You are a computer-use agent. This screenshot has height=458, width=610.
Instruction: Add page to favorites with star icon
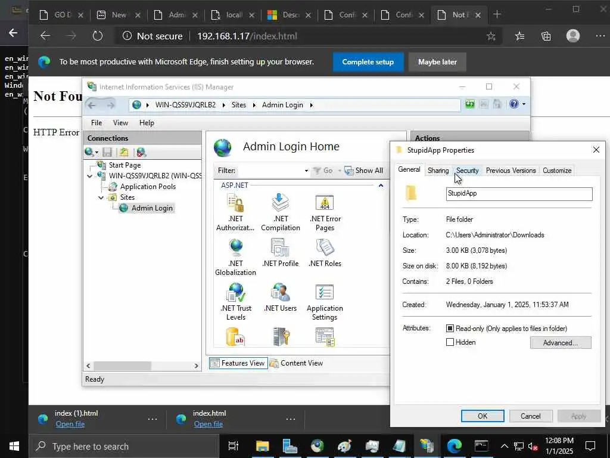[x=491, y=36]
